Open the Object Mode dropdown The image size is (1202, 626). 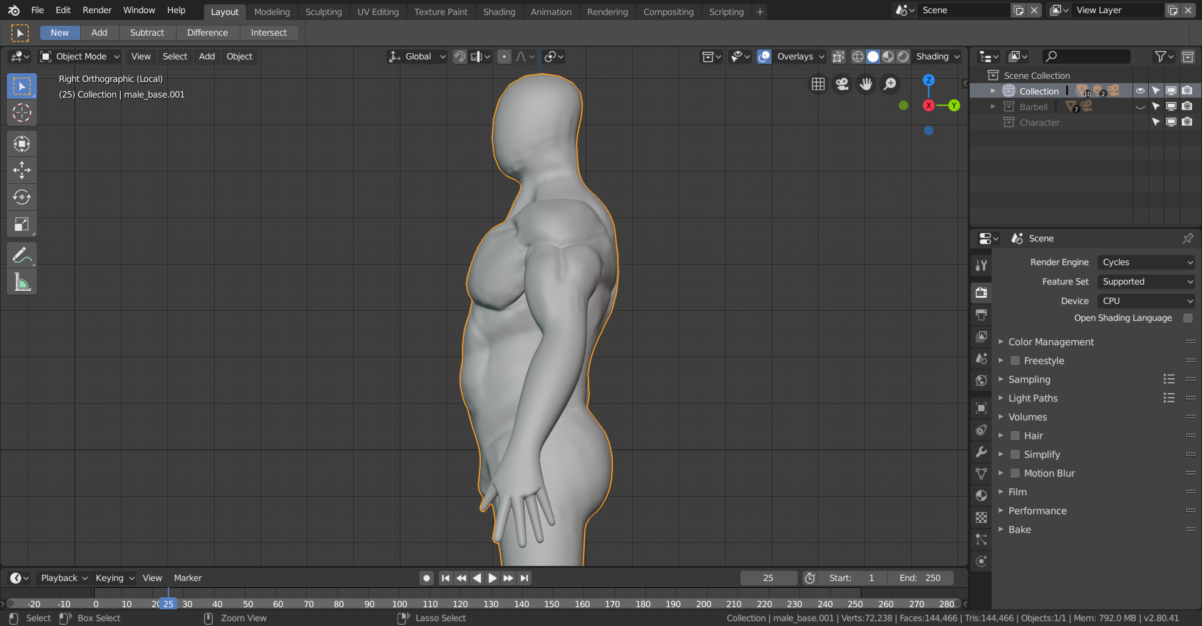(80, 56)
